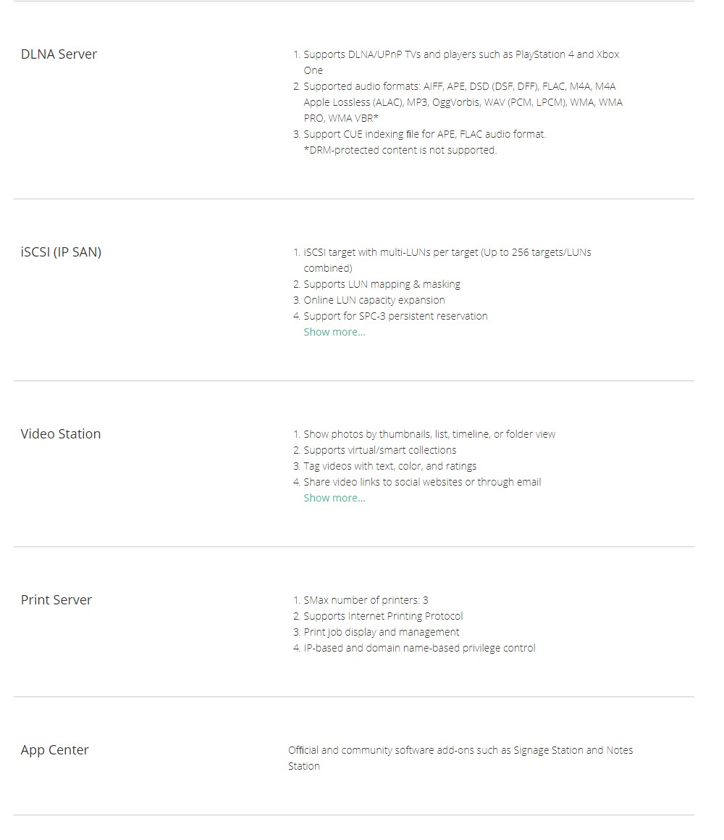Select the Video Station heading
The height and width of the screenshot is (840, 724).
(61, 434)
